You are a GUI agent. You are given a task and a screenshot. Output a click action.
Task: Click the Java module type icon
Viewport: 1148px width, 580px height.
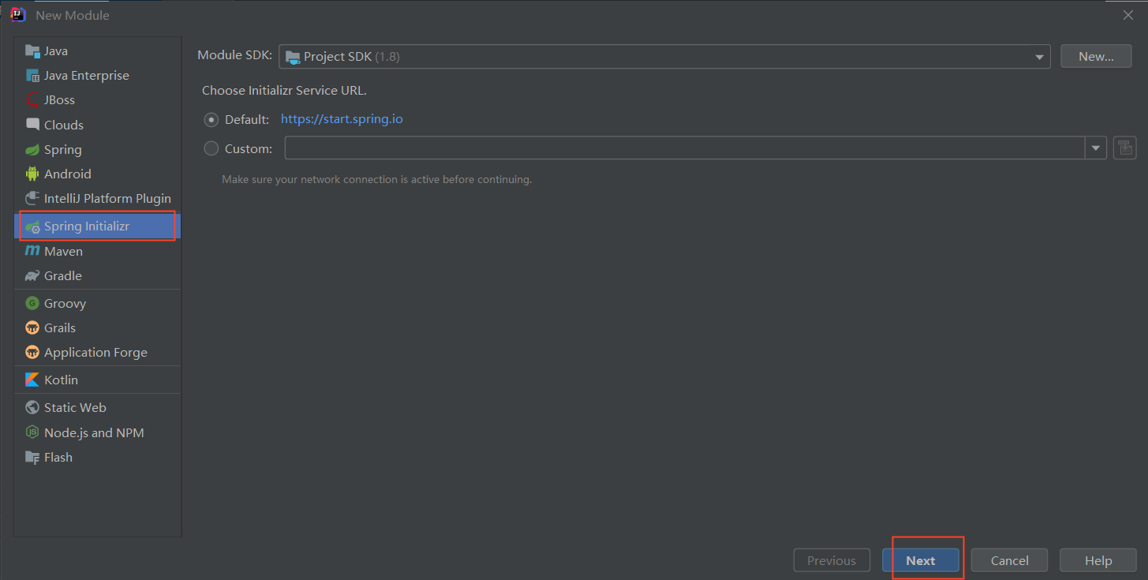[x=32, y=51]
